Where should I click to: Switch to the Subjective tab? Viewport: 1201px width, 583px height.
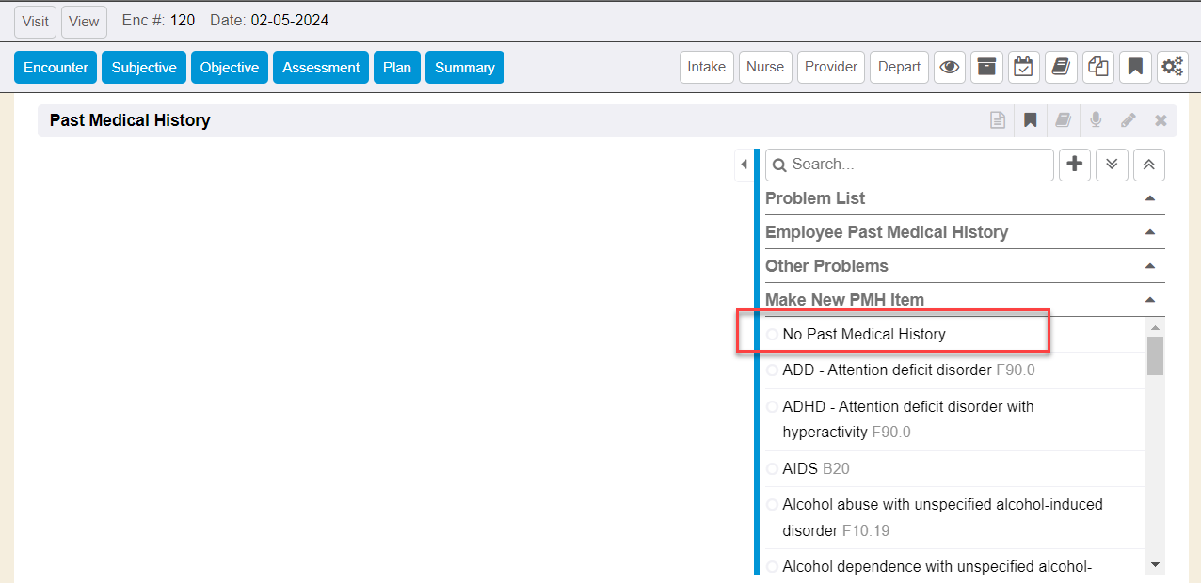point(144,68)
